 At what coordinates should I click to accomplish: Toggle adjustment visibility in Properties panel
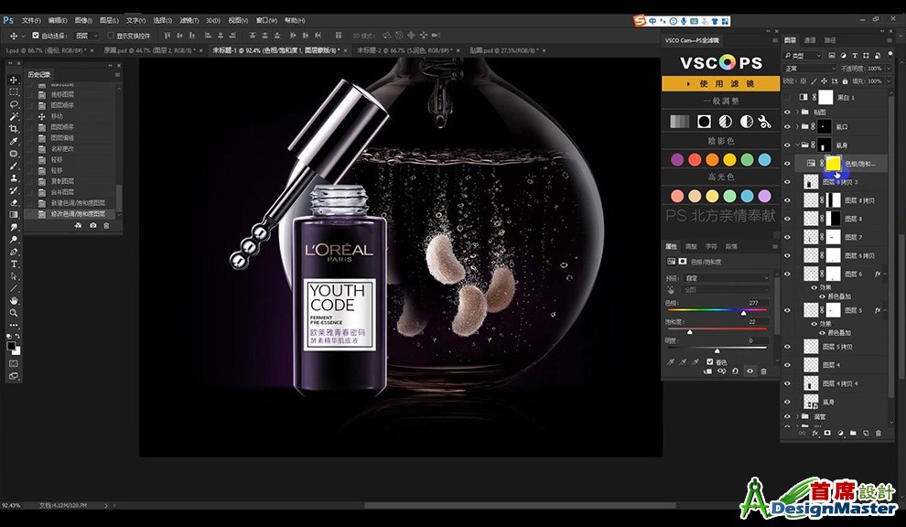750,371
